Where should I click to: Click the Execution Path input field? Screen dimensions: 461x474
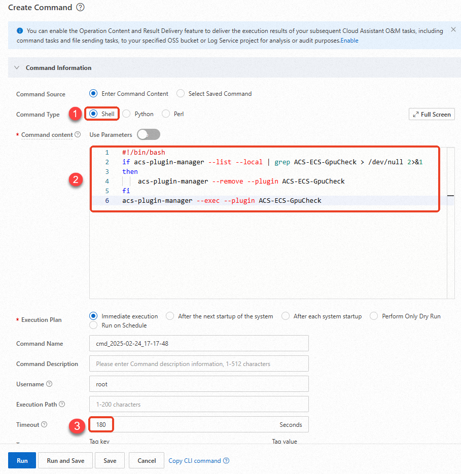point(199,404)
